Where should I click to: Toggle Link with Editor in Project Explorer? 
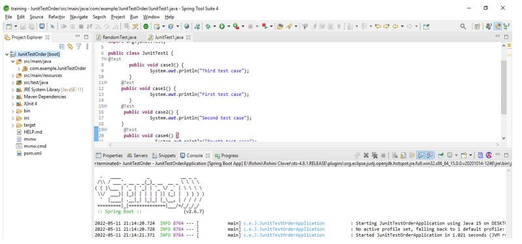click(x=70, y=46)
